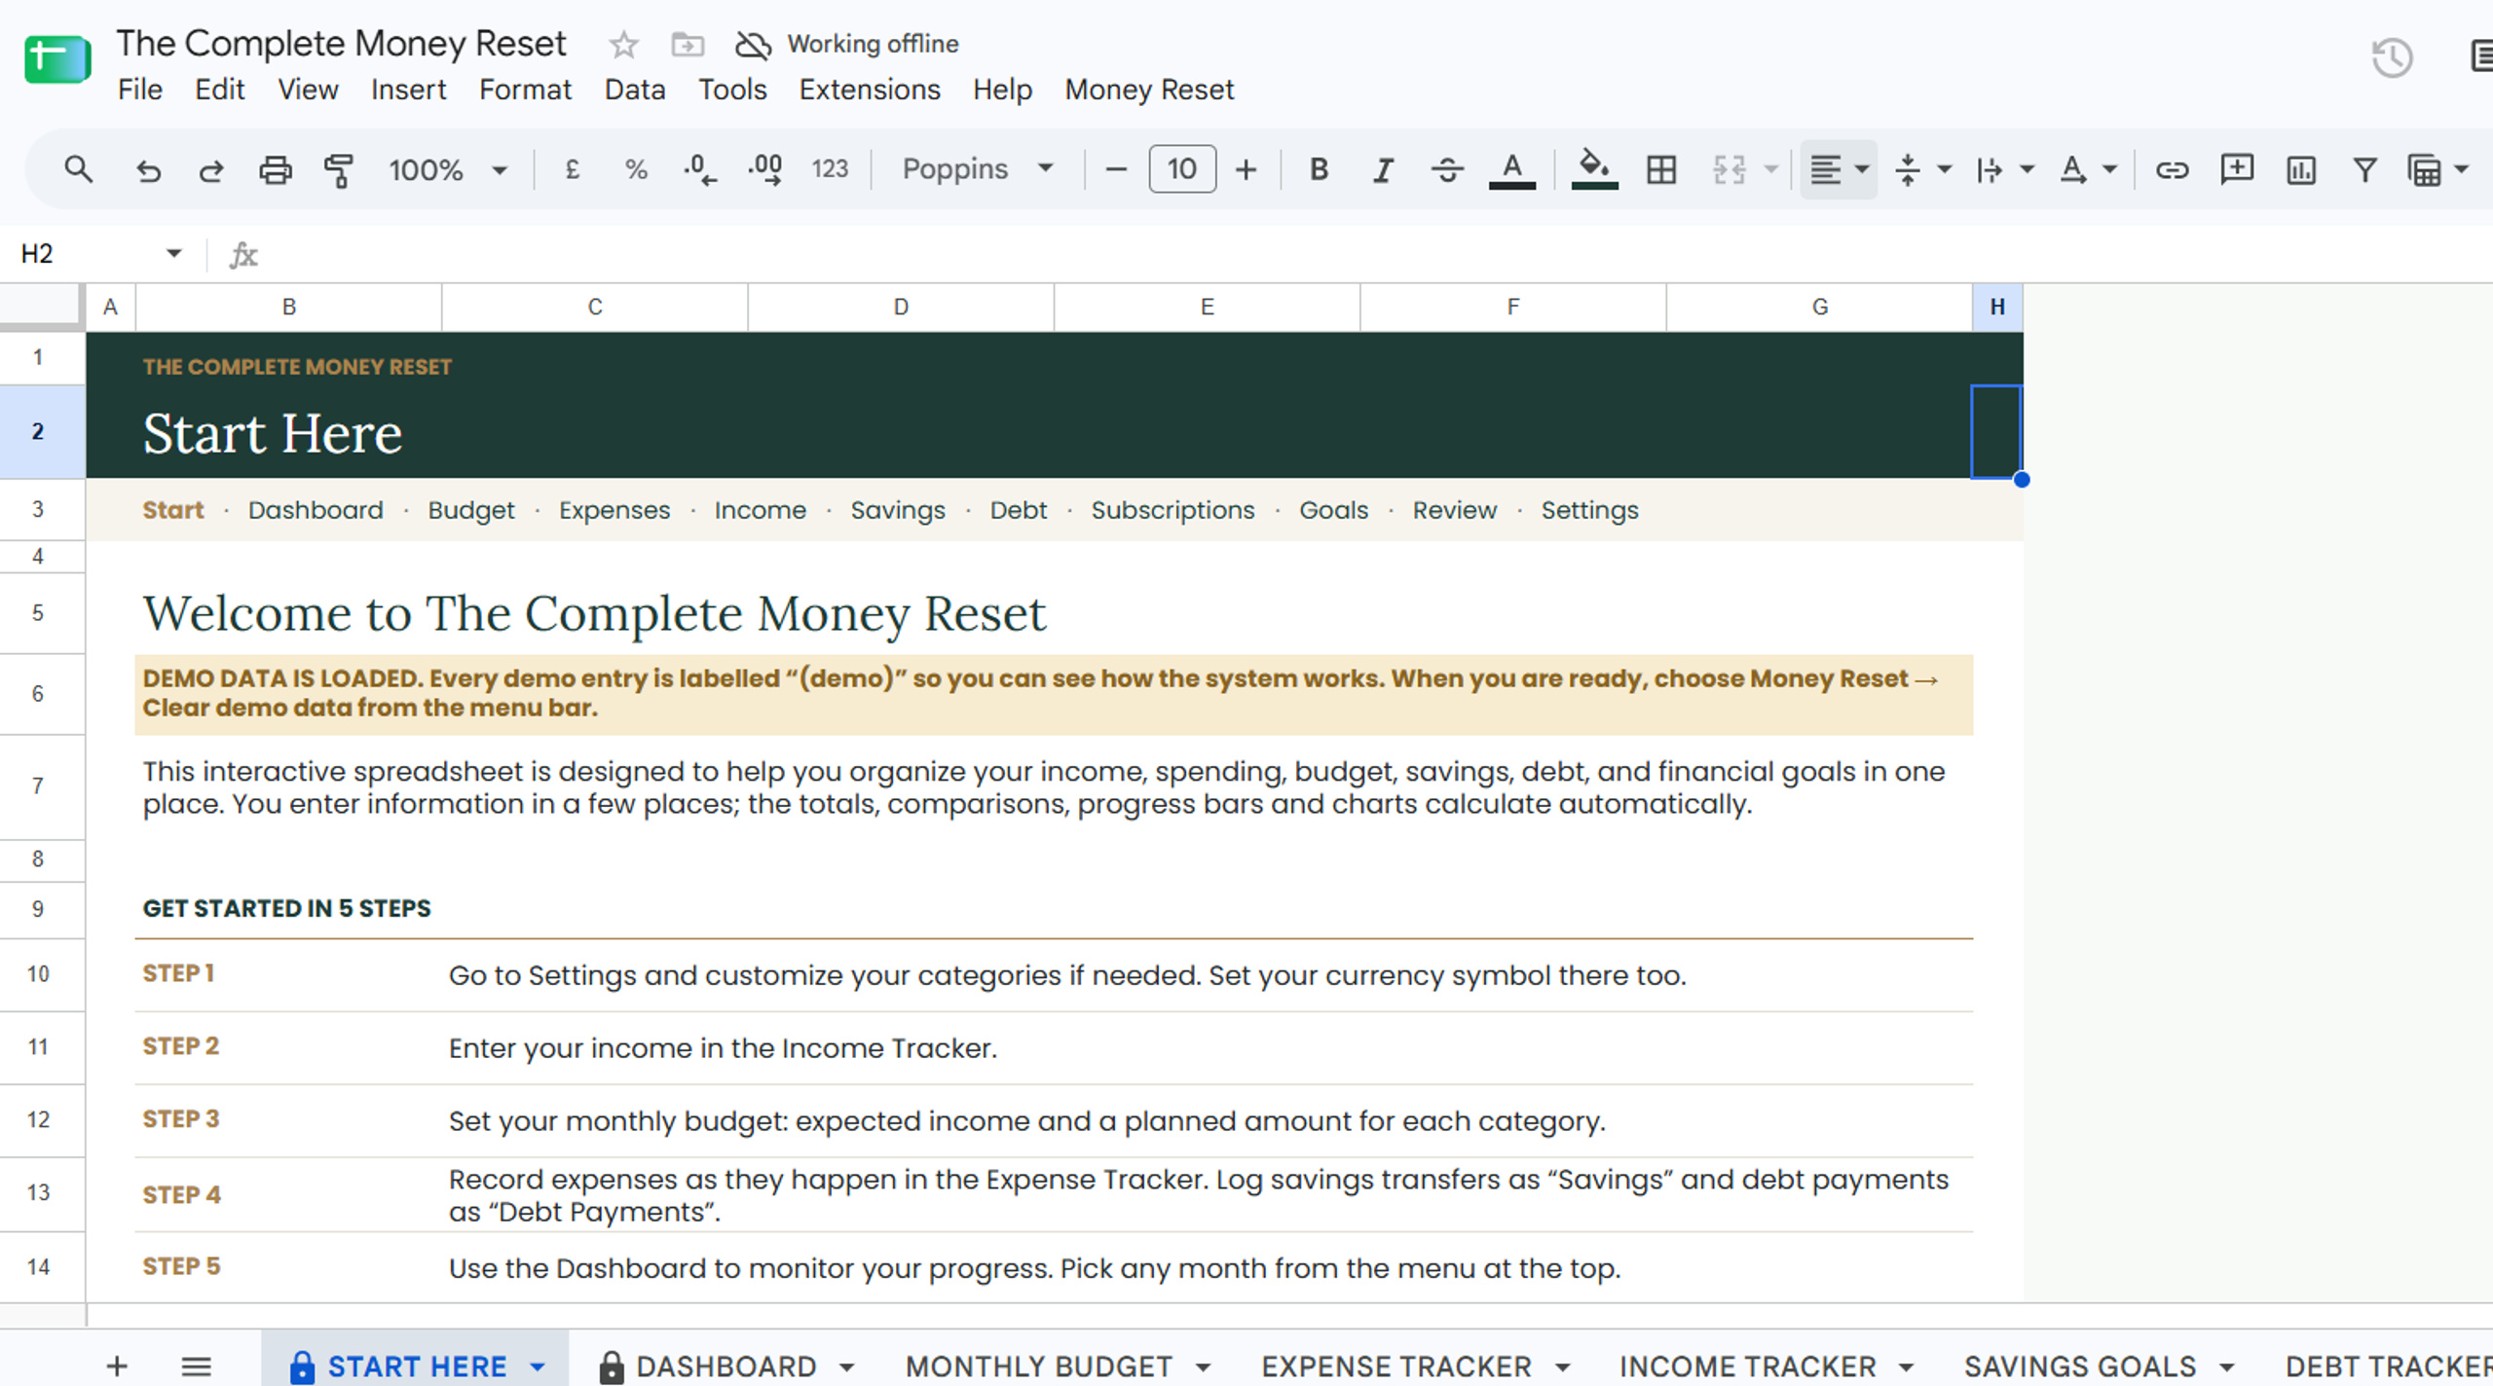Open the name box dropdown arrow

174,254
